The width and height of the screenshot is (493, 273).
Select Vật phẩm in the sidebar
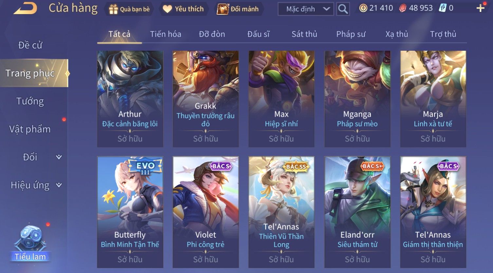click(30, 129)
